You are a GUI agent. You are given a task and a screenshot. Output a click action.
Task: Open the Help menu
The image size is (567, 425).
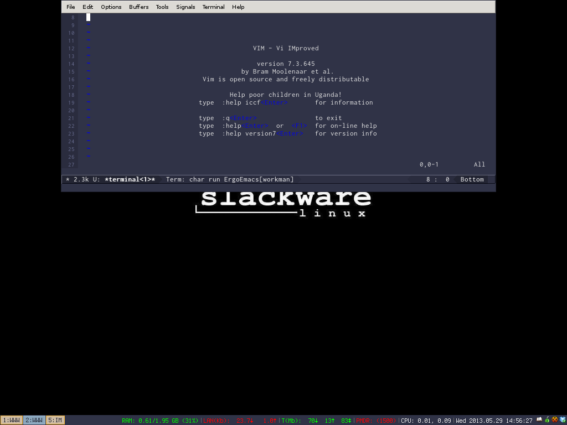click(238, 7)
